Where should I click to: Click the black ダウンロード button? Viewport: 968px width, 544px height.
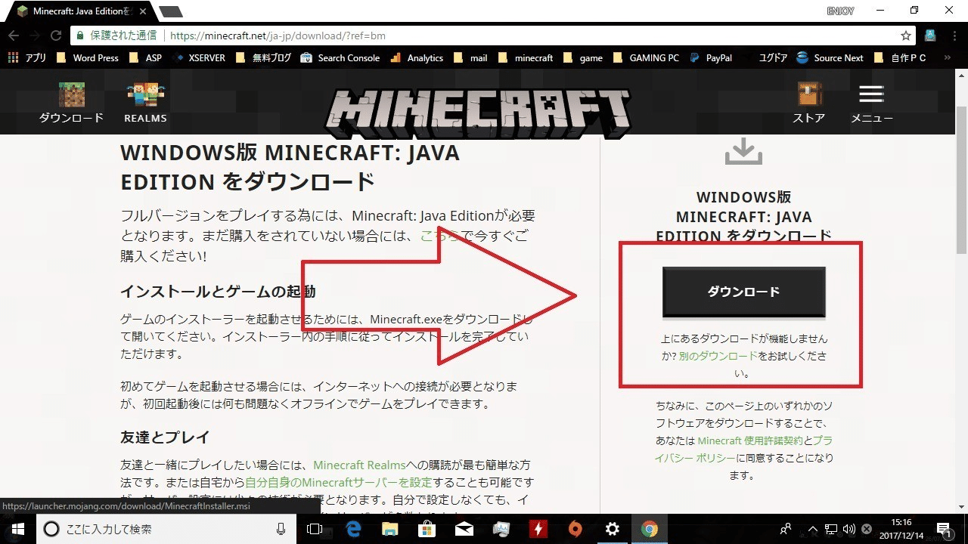(x=744, y=292)
